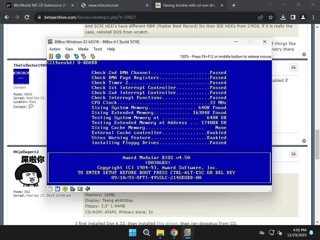Open Windows taskbar Search
320x240 pixels.
[x=146, y=232]
